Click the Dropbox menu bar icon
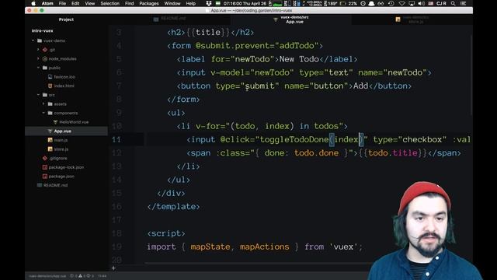This screenshot has height=280, width=497. click(209, 3)
